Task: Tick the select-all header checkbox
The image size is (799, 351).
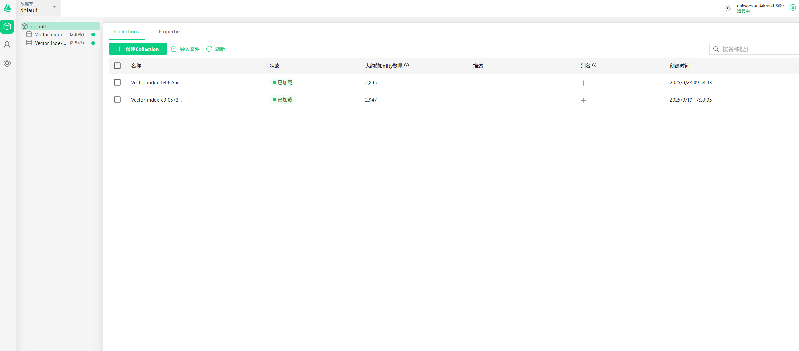Action: 117,66
